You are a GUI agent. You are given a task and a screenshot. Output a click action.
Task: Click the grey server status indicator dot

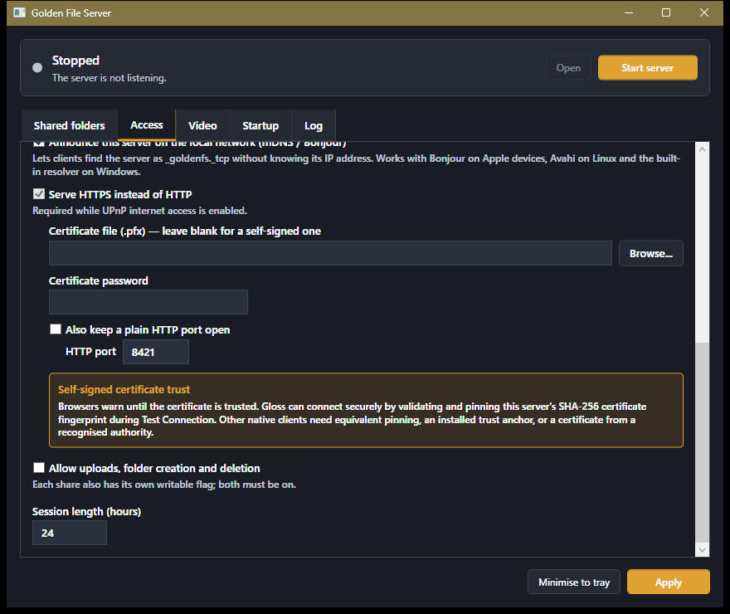click(37, 68)
